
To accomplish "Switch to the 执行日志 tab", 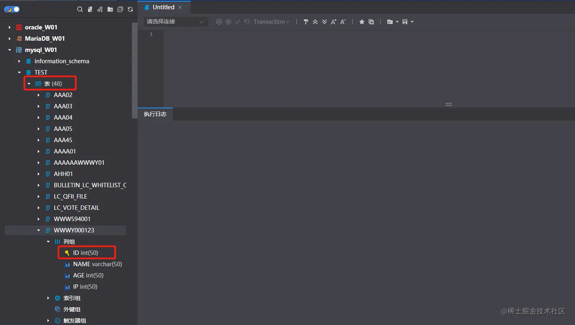I will click(155, 114).
